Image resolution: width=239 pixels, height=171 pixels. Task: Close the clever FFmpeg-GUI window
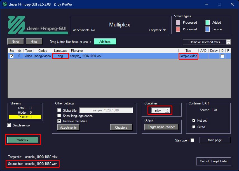click(232, 4)
